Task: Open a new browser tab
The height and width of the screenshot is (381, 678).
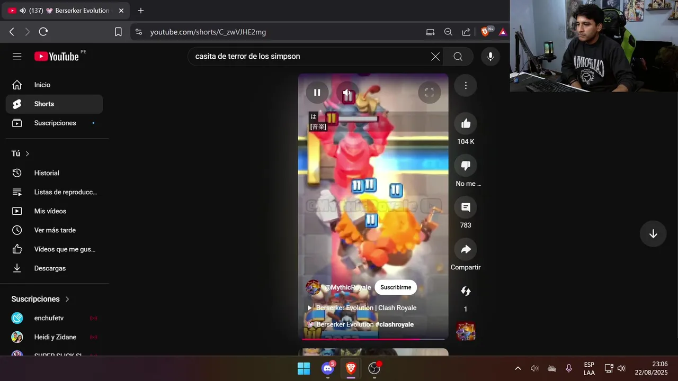Action: coord(140,11)
